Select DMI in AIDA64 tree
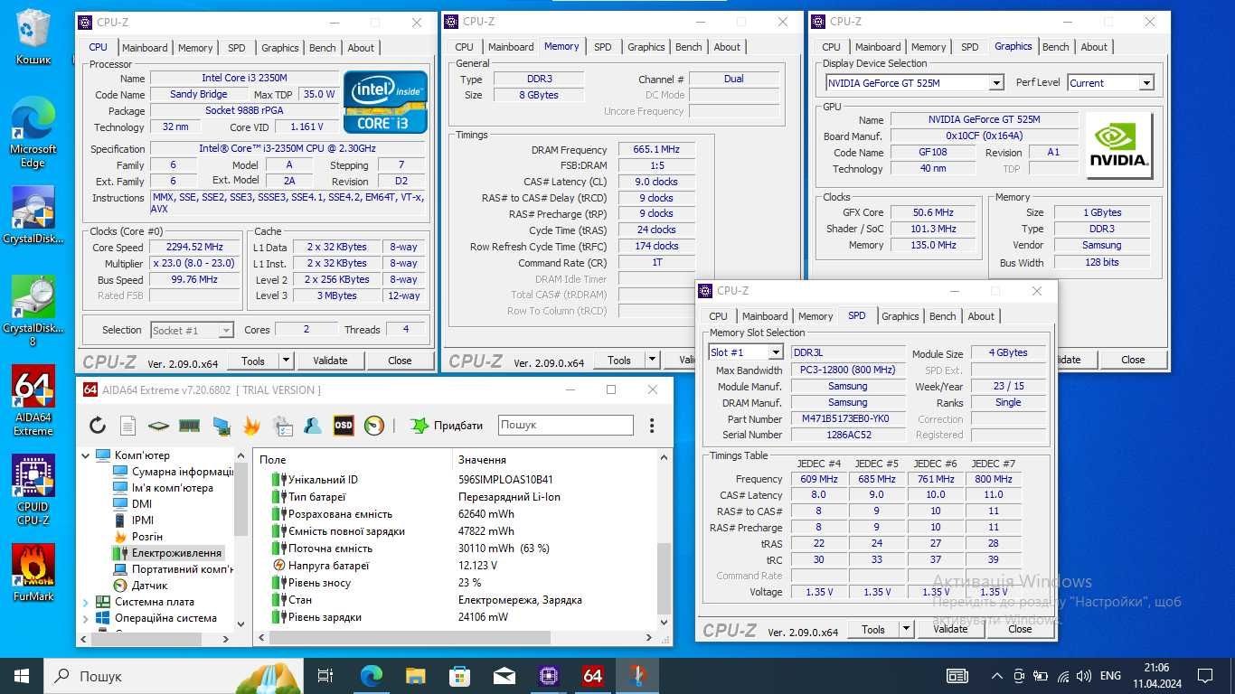Screen dimensions: 1235x694 pos(142,504)
